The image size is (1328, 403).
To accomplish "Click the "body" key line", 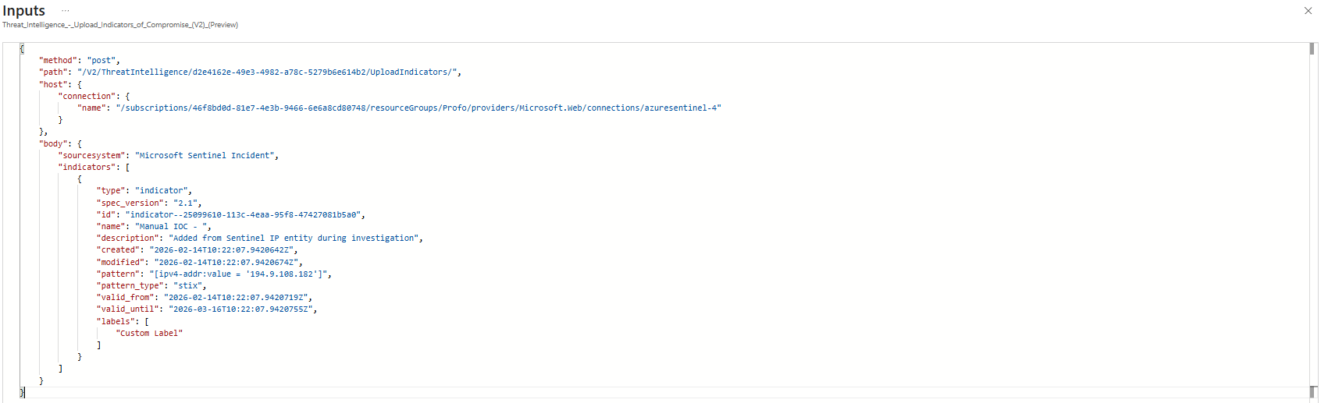I will [54, 144].
